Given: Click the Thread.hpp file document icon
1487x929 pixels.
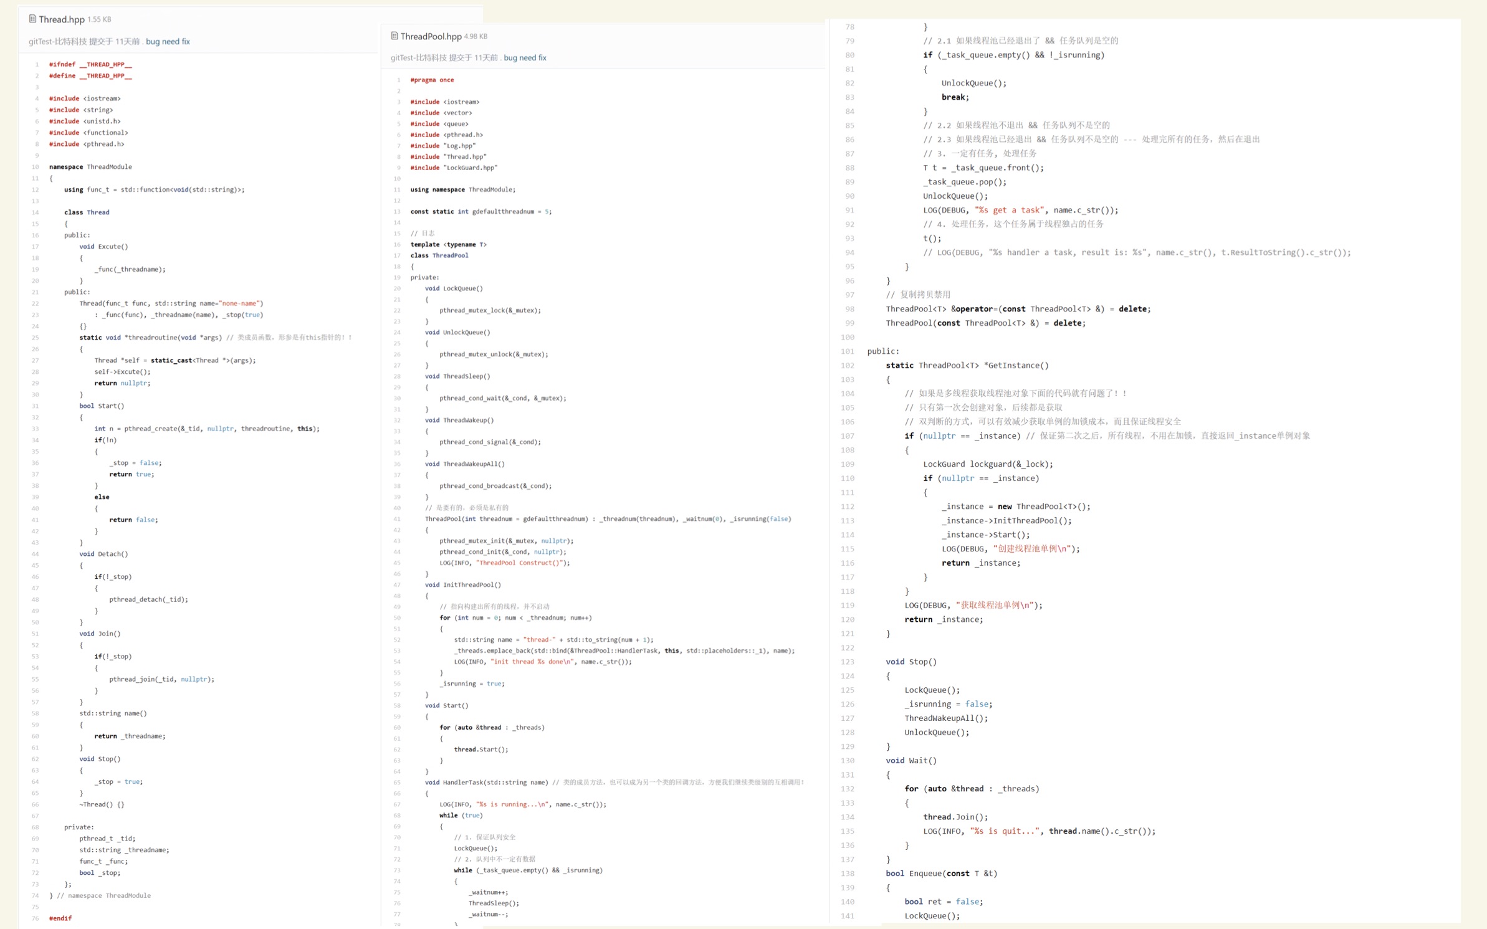Looking at the screenshot, I should click(32, 19).
